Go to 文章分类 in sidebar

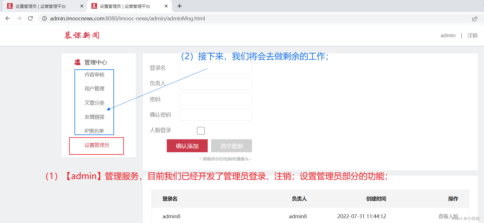tap(95, 103)
